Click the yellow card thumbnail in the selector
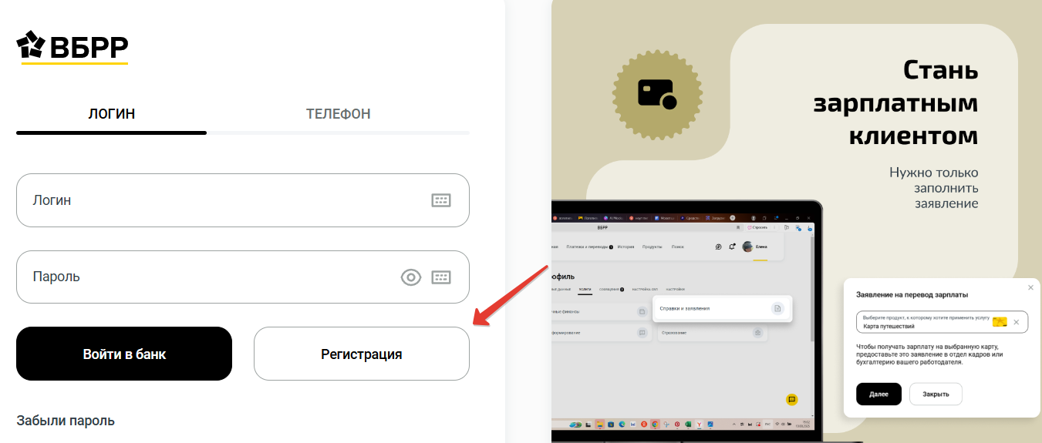Image resolution: width=1042 pixels, height=443 pixels. (x=1000, y=322)
